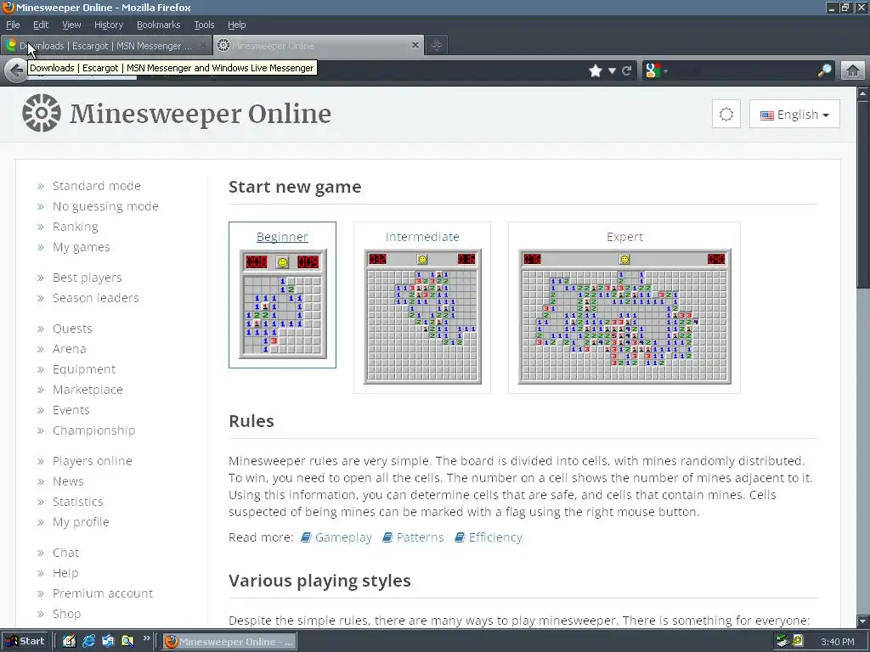
Task: Click the taskbar clock showing 3:40 PM
Action: click(837, 642)
